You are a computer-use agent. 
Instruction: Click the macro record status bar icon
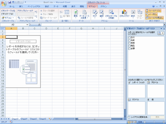click(11, 122)
